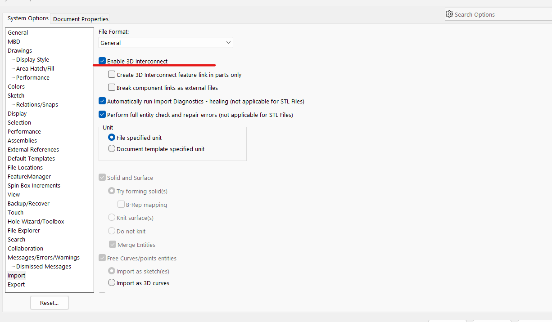Open the Search options category
The height and width of the screenshot is (322, 552).
[x=17, y=239]
